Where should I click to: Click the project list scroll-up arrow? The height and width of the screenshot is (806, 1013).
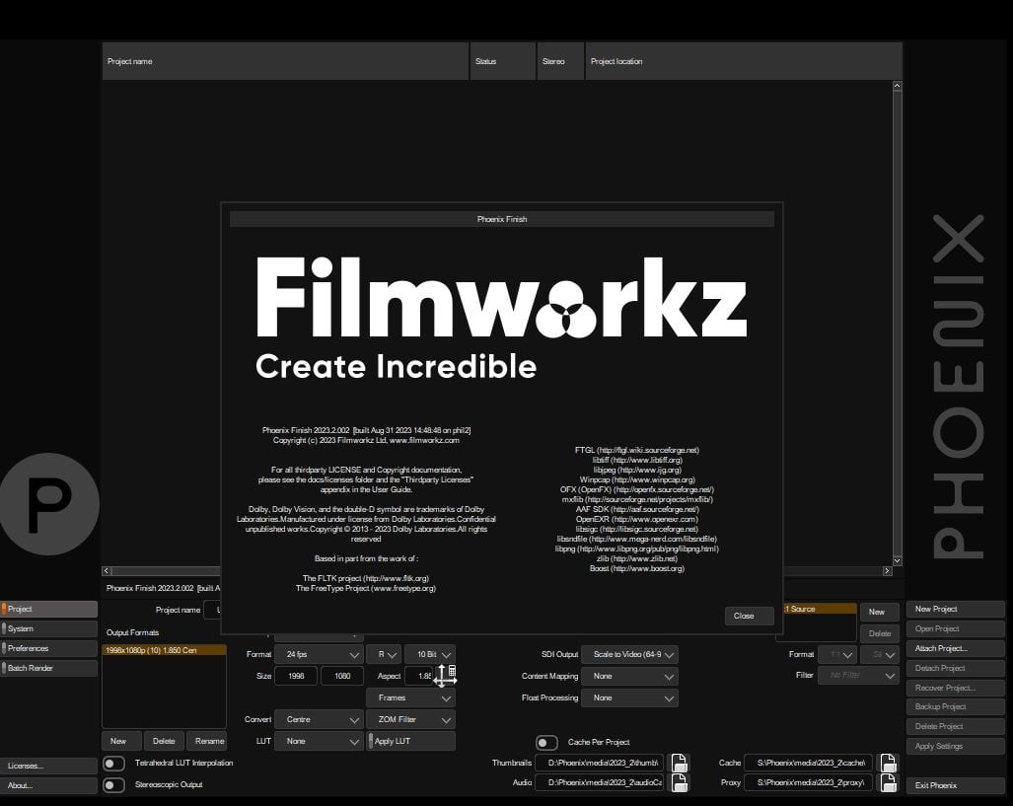pyautogui.click(x=898, y=85)
